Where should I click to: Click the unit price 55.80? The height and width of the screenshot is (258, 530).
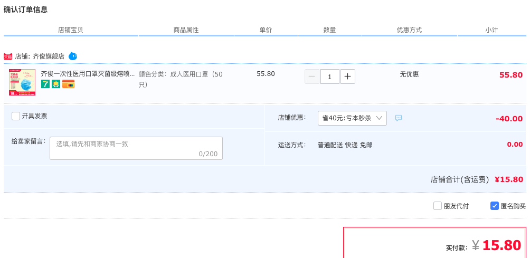(x=266, y=74)
